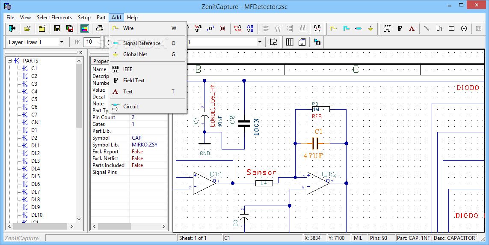The width and height of the screenshot is (489, 245).
Task: Choose Text in the Add menu
Action: pyautogui.click(x=148, y=91)
